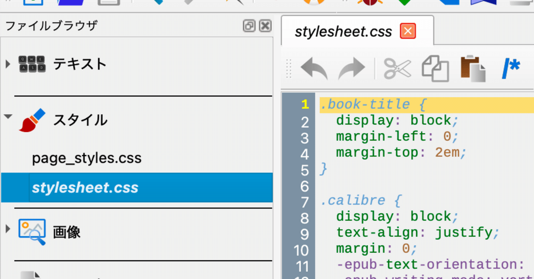Click line number 6 in the gutter
534x279 pixels.
305,186
